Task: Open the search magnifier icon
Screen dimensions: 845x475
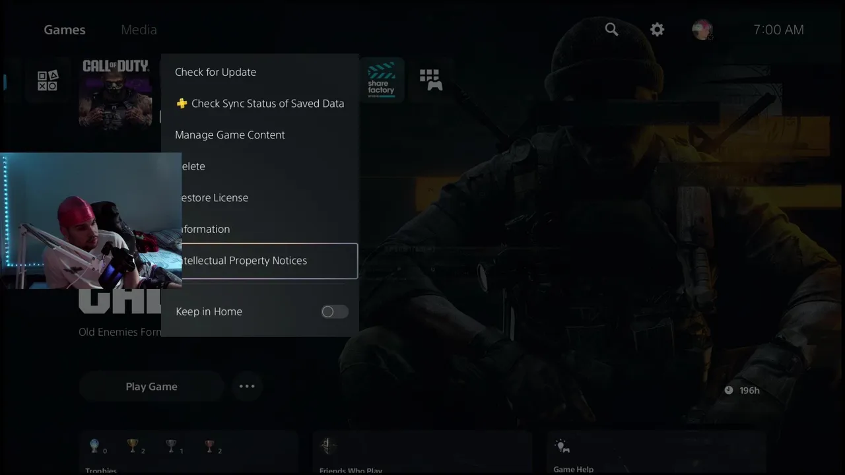Action: 611,30
